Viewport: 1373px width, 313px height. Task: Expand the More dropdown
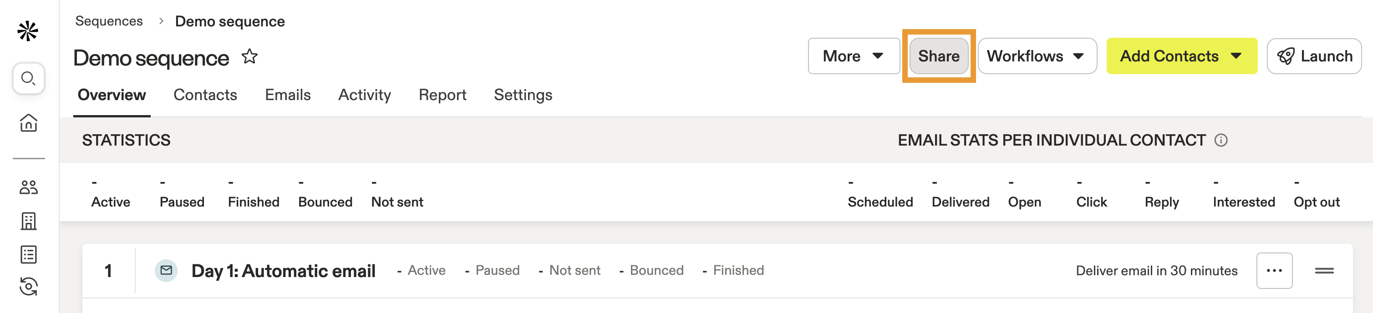click(x=853, y=56)
